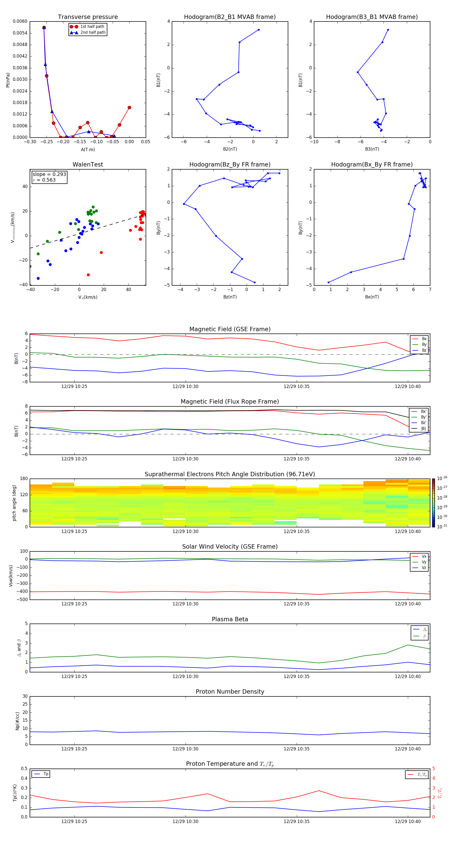This screenshot has width=460, height=844.
Task: Click 'Bx(nT)' x-axis label of FR hodogram
Action: coord(372,297)
